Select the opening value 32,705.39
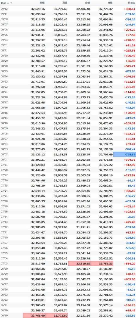 coord(38,186)
